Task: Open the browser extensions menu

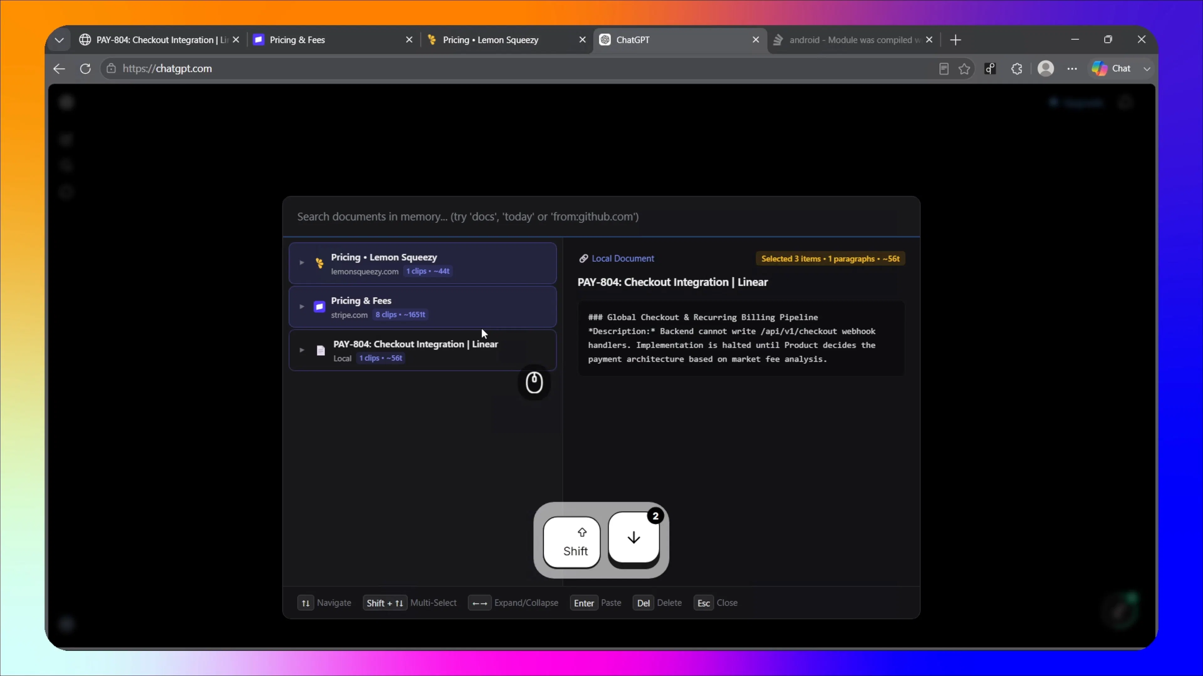Action: click(1017, 69)
